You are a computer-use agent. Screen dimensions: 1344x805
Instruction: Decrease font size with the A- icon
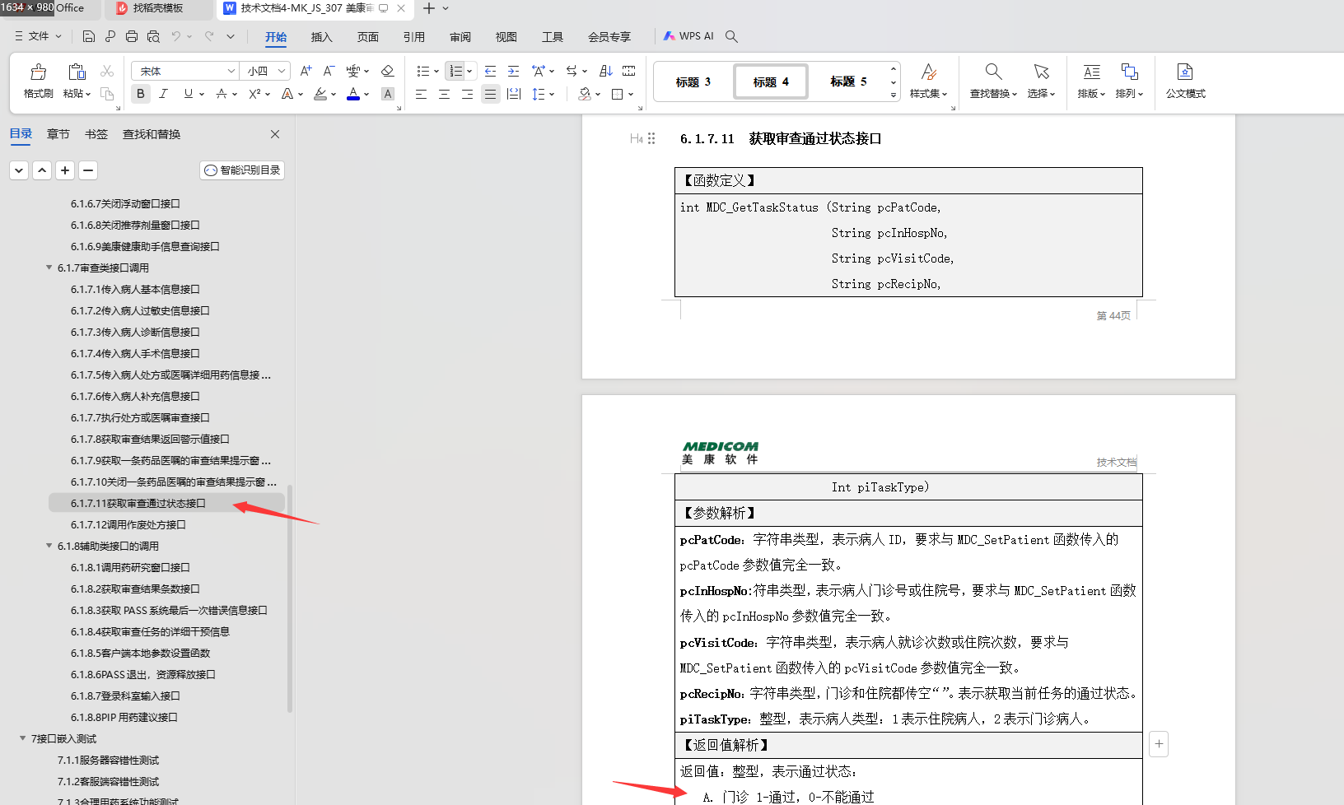pyautogui.click(x=329, y=71)
